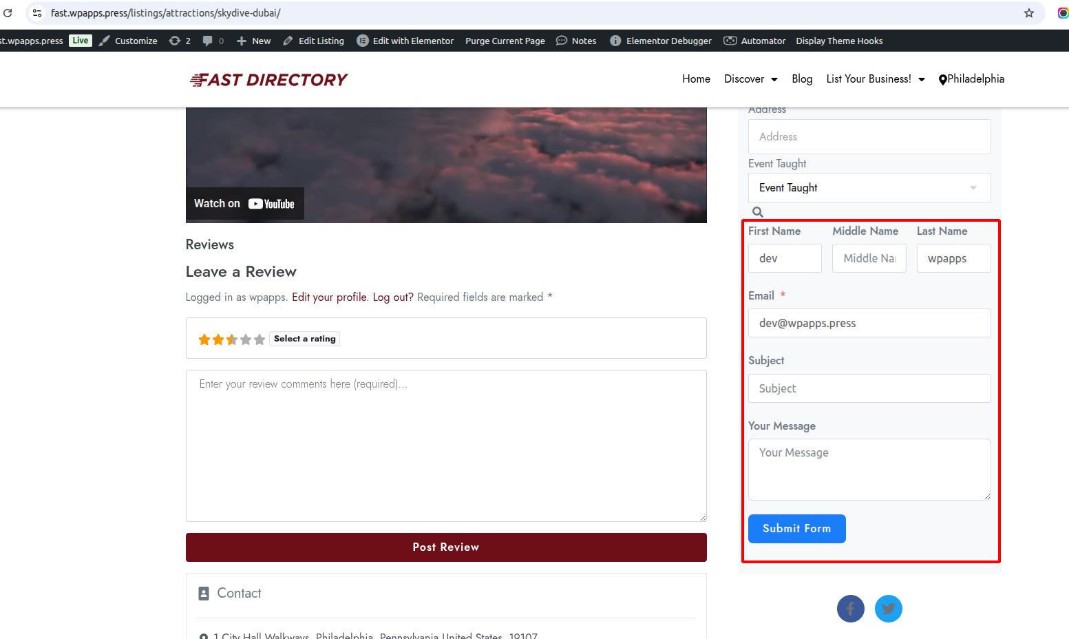Click the Twitter share icon
The width and height of the screenshot is (1069, 639).
[x=888, y=609]
